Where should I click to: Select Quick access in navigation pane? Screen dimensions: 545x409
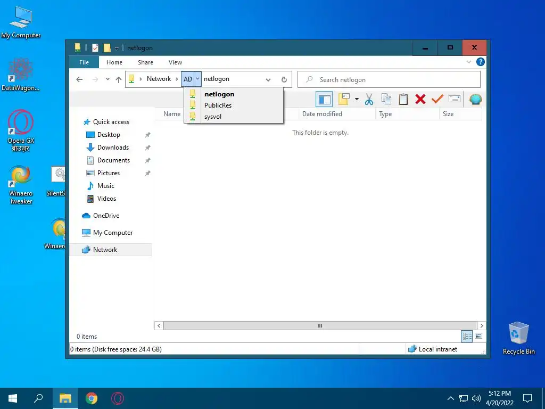111,122
